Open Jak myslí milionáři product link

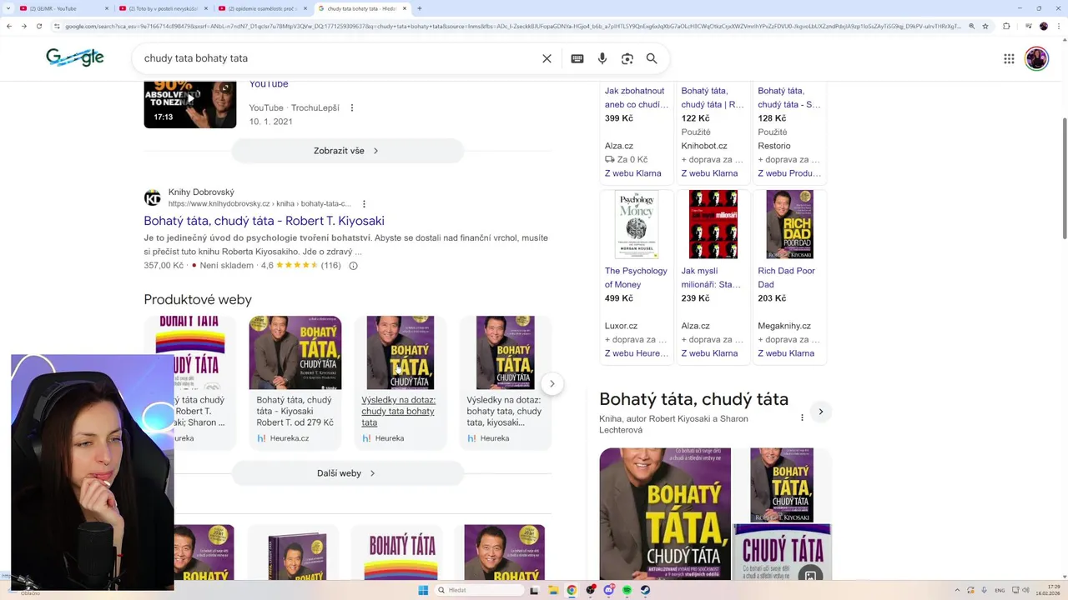pos(711,277)
